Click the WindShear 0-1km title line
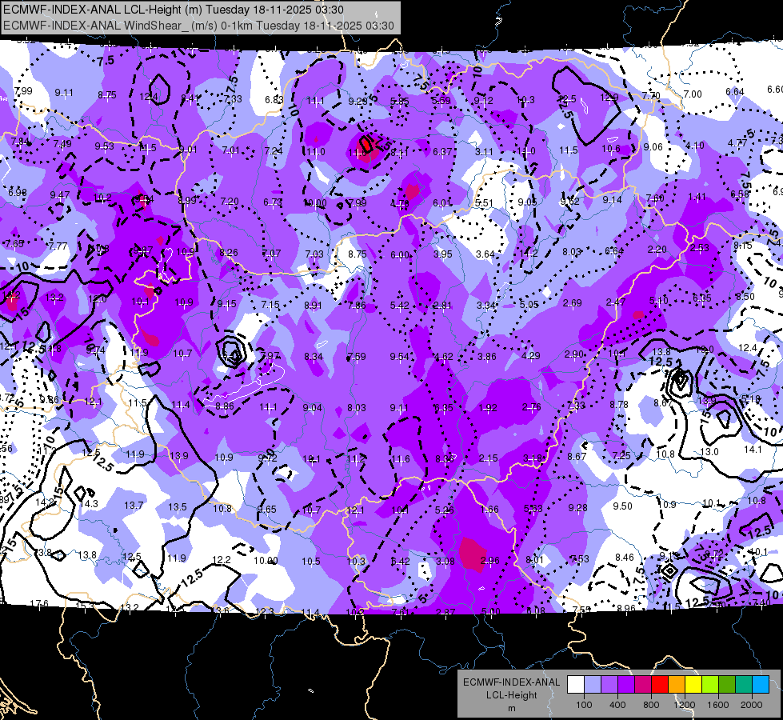The width and height of the screenshot is (783, 720). pos(198,26)
